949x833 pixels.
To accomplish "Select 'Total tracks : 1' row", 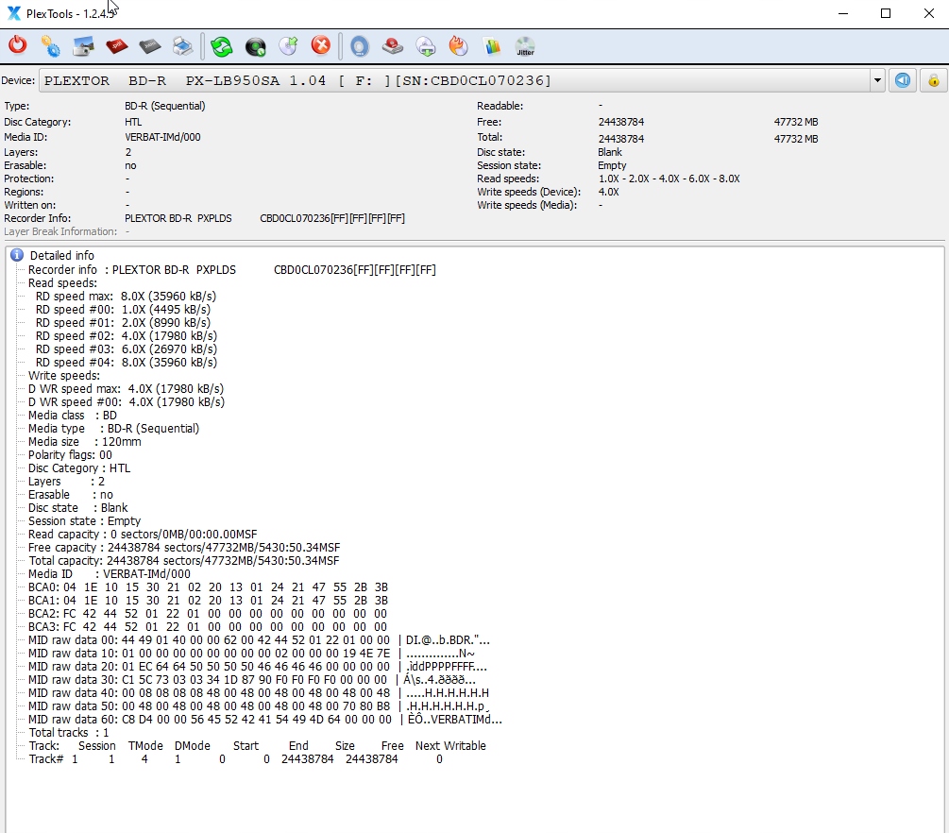I will pos(68,733).
